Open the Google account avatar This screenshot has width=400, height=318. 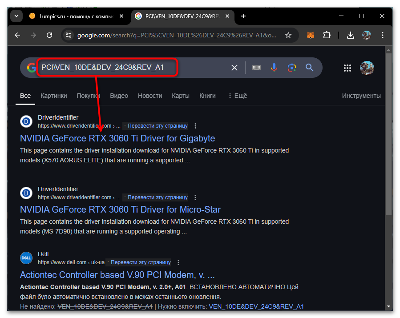(367, 68)
